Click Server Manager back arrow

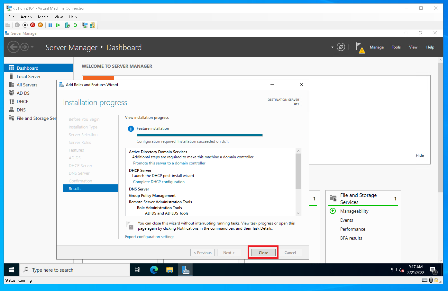tap(13, 47)
